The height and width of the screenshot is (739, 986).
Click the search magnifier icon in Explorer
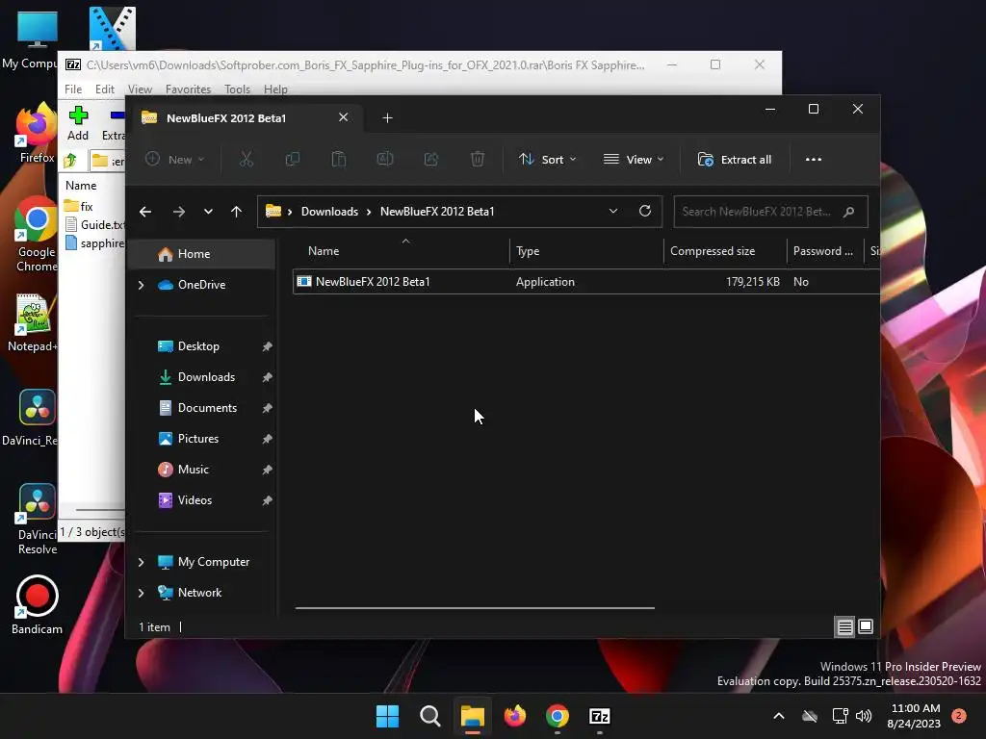pos(848,212)
